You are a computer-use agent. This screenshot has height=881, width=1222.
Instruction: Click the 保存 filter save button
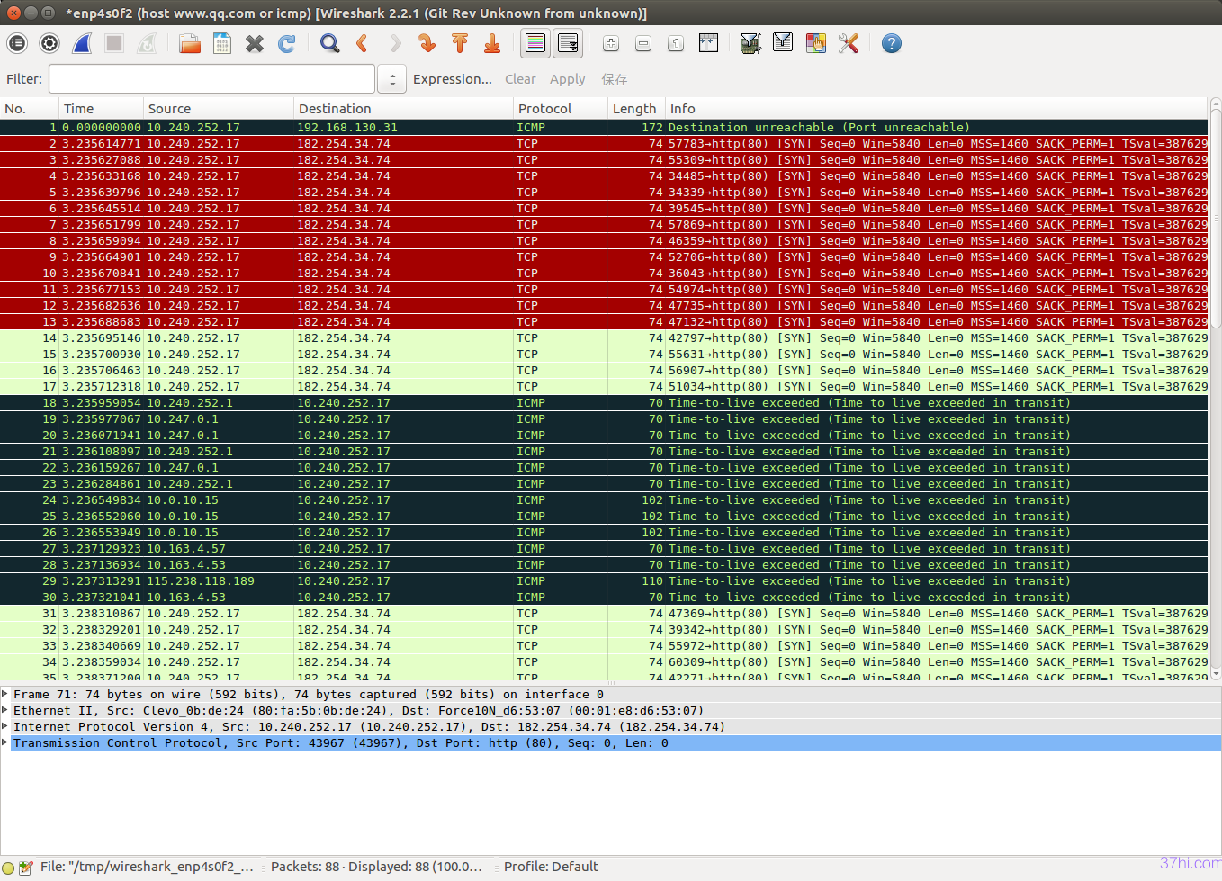point(615,79)
